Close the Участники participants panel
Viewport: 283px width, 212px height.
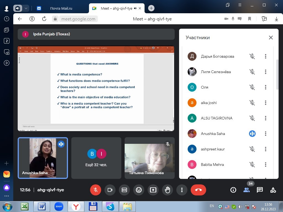[271, 38]
